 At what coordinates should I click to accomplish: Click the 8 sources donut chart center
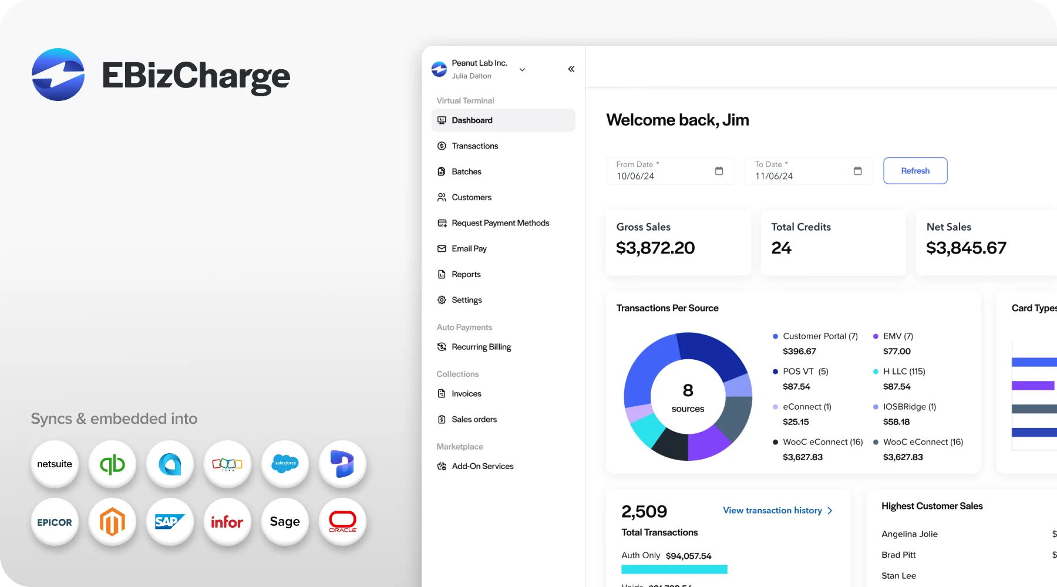(688, 397)
